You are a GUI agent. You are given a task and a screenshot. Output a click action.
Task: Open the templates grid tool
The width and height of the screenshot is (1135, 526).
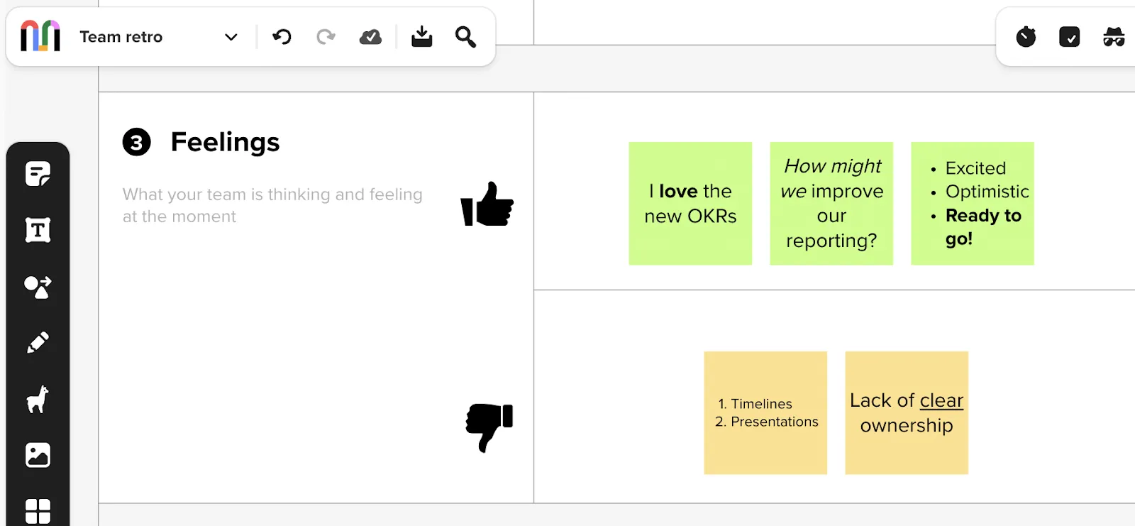(38, 511)
